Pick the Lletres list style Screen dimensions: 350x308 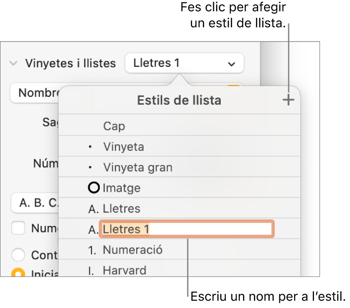click(179, 208)
